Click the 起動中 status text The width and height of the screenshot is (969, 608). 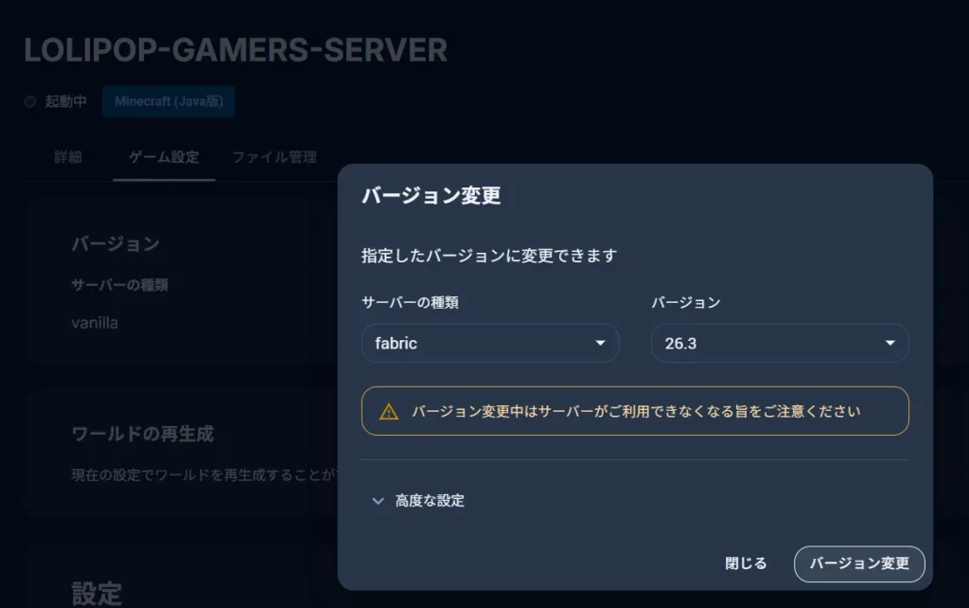pyautogui.click(x=65, y=101)
